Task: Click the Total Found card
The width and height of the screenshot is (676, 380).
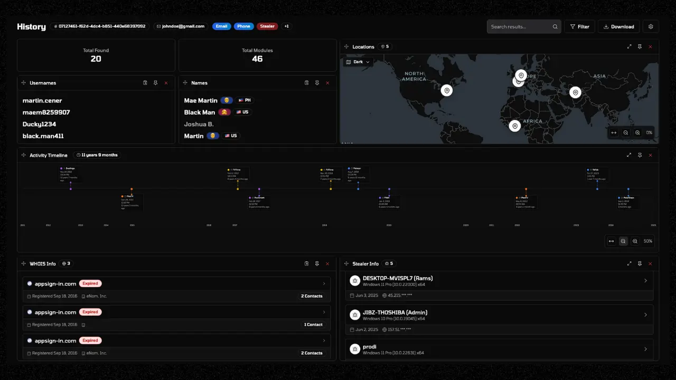Action: [x=96, y=55]
